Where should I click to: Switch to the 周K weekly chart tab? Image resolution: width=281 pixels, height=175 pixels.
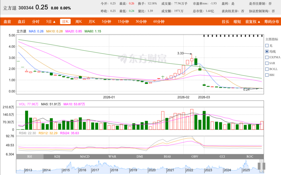[x=79, y=22]
